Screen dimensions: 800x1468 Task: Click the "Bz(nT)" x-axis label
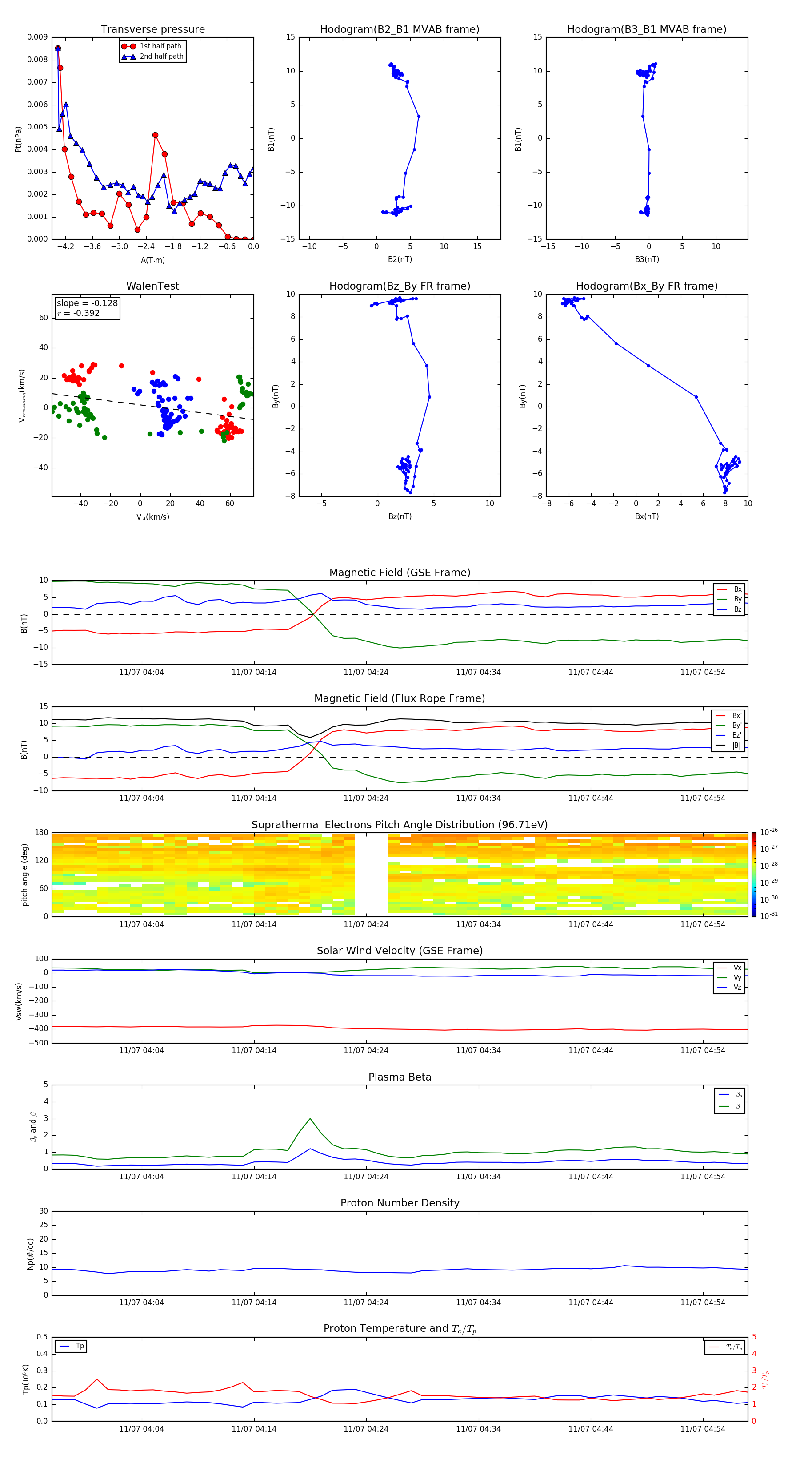[x=400, y=516]
